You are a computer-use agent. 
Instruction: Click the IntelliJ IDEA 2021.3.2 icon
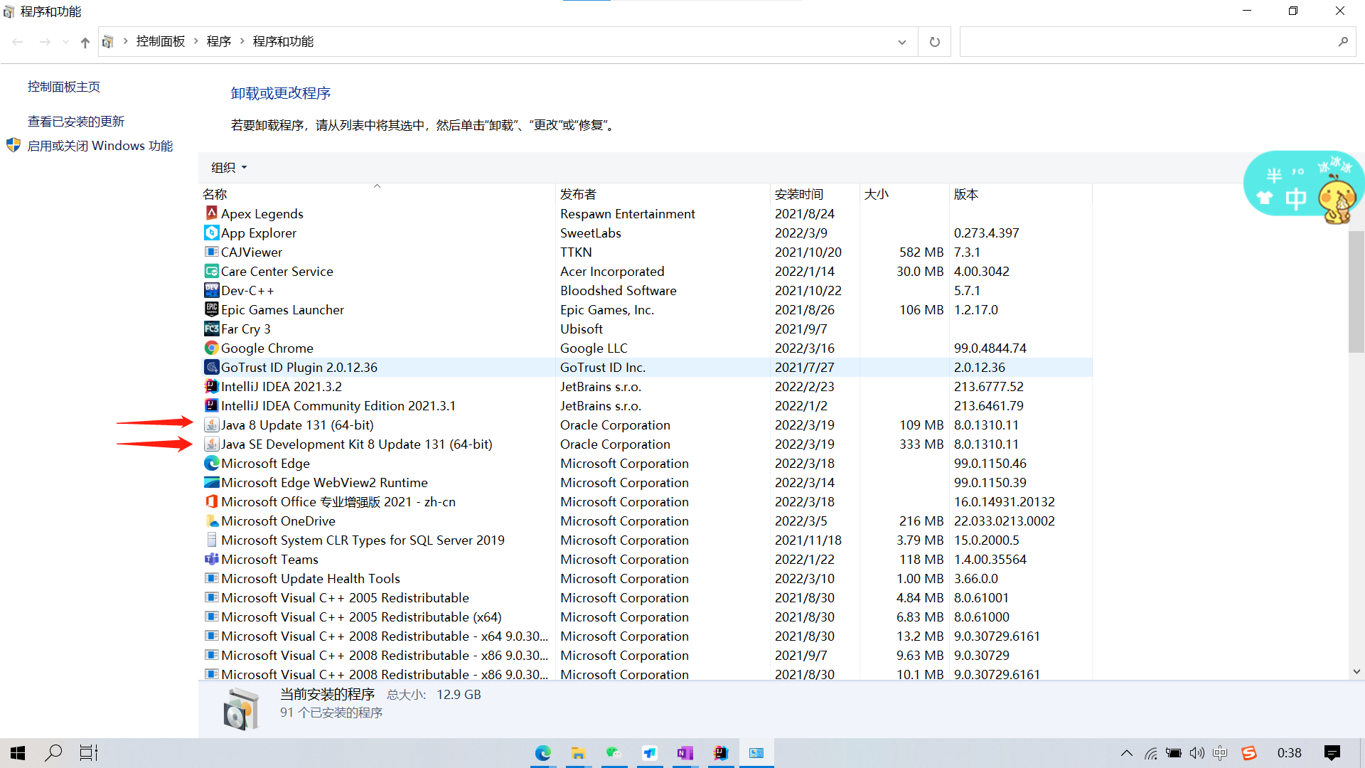tap(211, 386)
